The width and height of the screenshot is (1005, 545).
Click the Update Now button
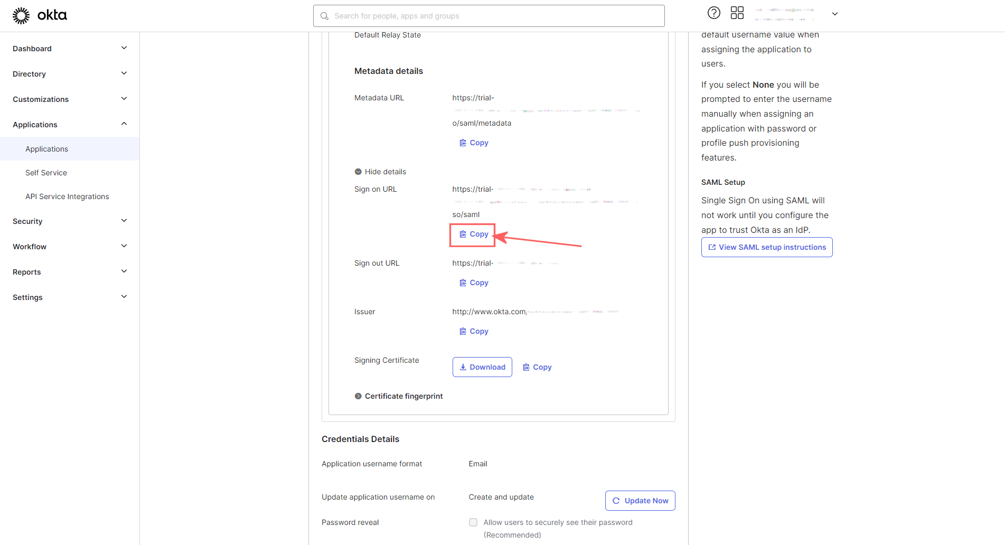[x=640, y=501]
